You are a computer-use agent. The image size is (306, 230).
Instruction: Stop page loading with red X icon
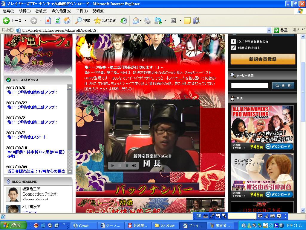[x=48, y=21]
